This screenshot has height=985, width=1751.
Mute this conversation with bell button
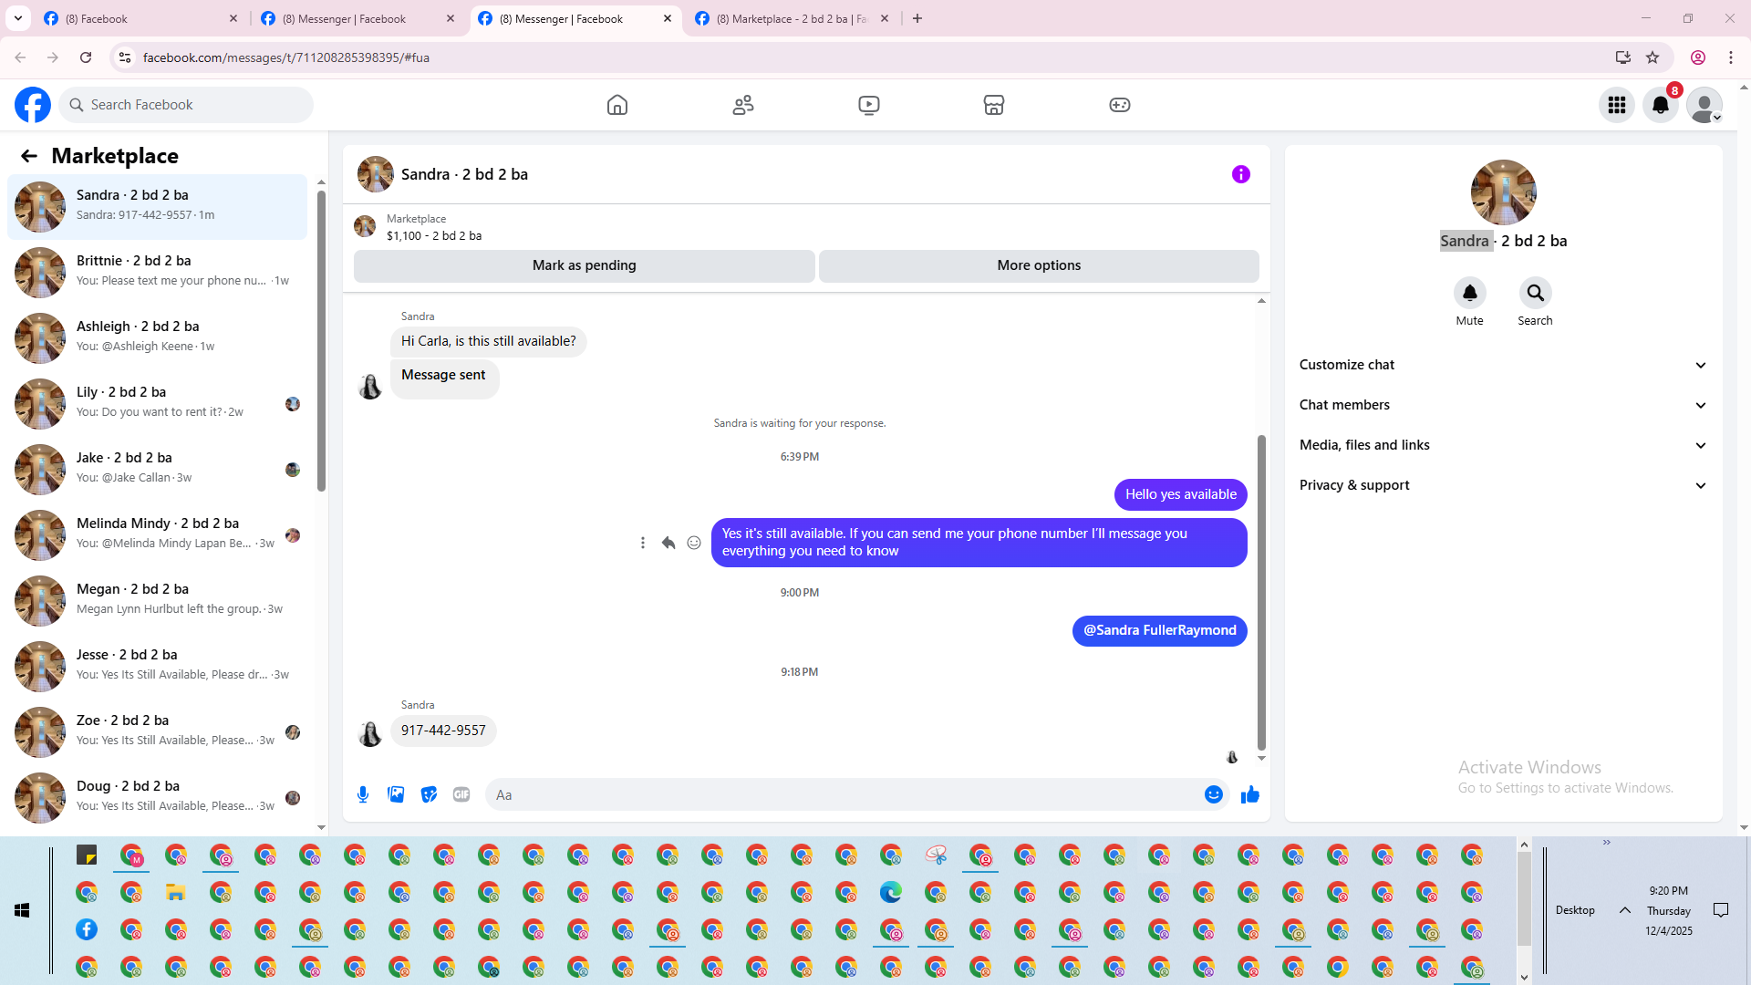click(x=1469, y=293)
